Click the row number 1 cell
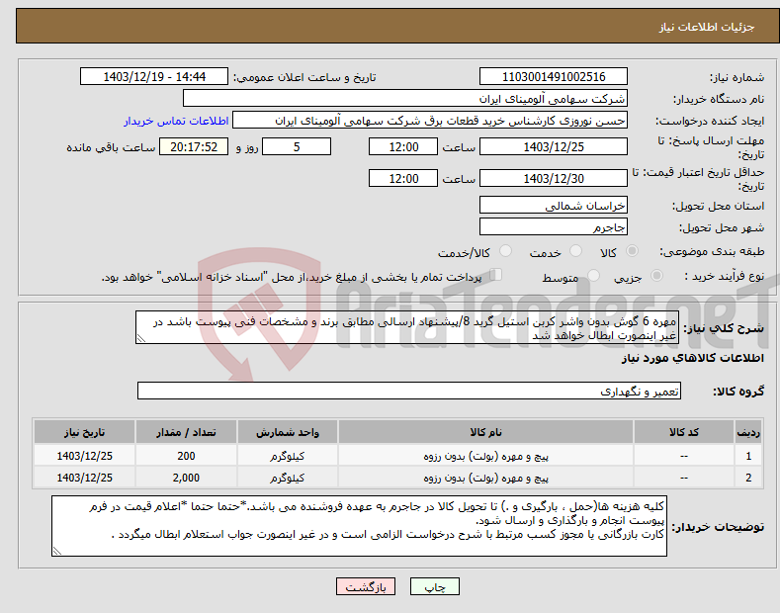The image size is (780, 613). [748, 456]
